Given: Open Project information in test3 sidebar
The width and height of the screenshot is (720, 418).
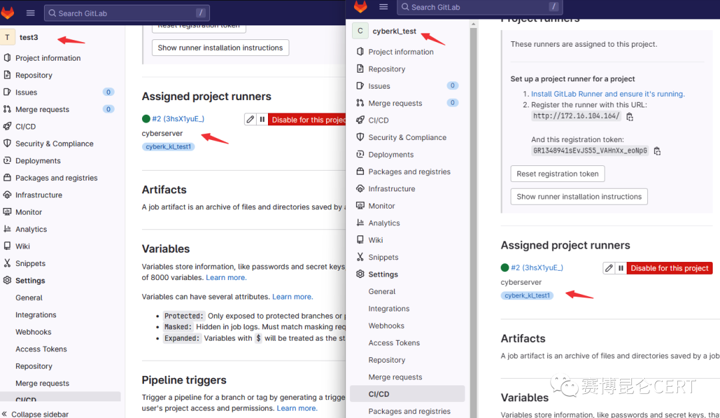Looking at the screenshot, I should pos(48,58).
